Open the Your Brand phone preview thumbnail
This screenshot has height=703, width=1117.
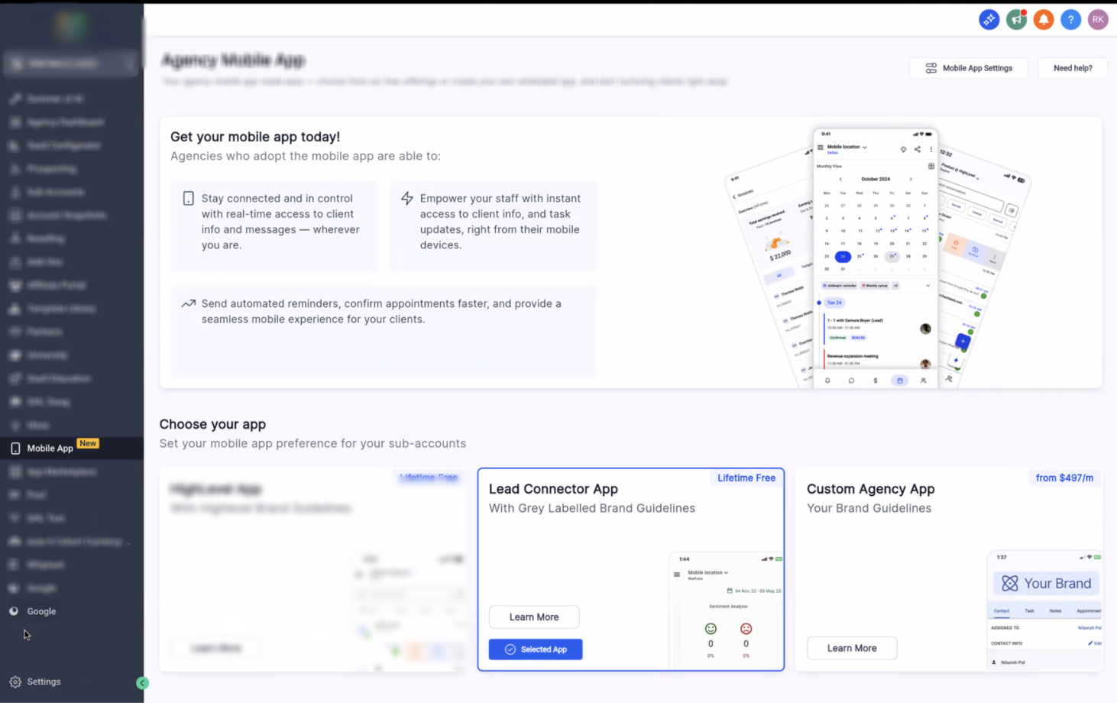[x=1044, y=610]
